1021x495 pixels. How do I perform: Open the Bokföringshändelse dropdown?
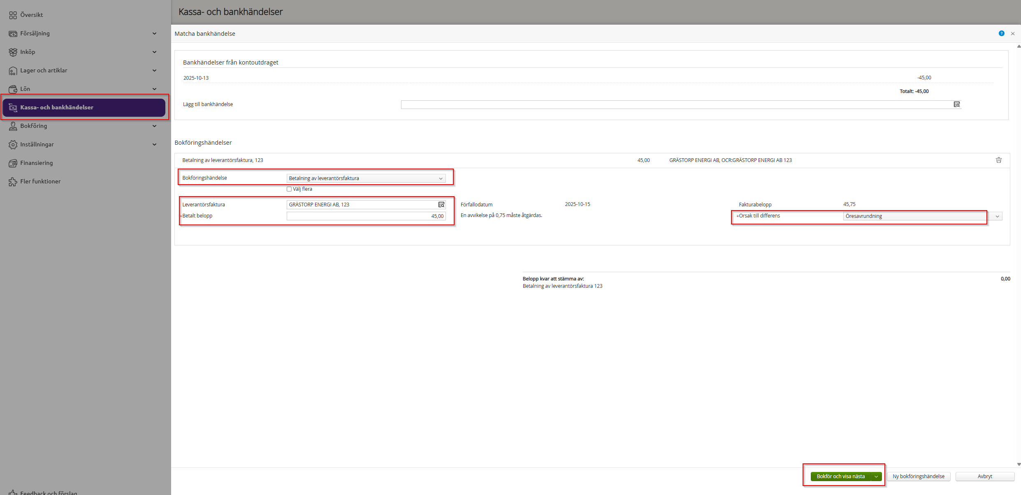(x=366, y=178)
